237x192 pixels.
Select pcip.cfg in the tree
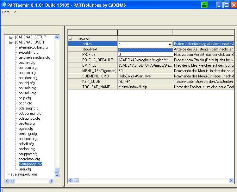coord(25,98)
